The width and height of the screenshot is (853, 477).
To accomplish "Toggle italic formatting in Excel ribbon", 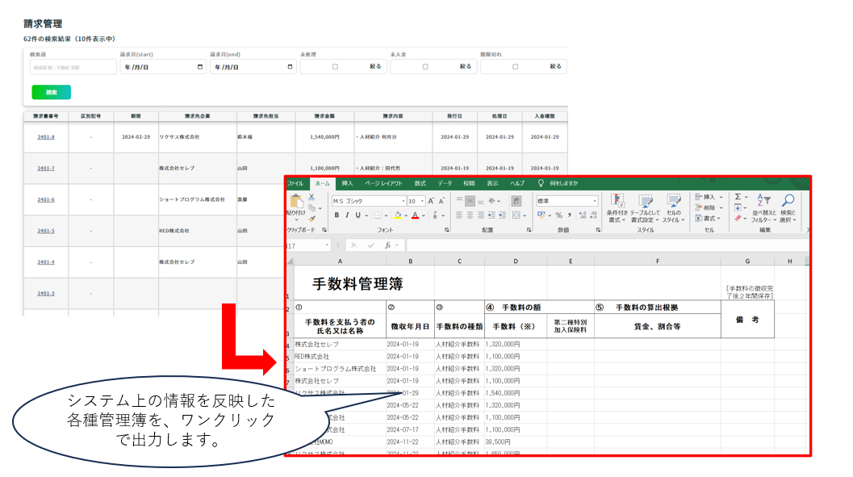I will click(x=348, y=215).
